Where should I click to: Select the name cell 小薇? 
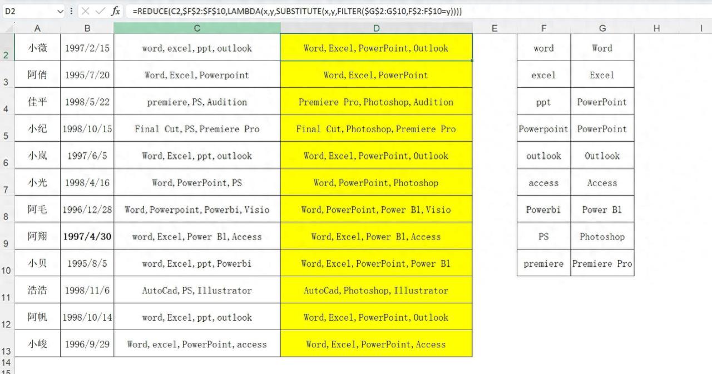coord(37,48)
